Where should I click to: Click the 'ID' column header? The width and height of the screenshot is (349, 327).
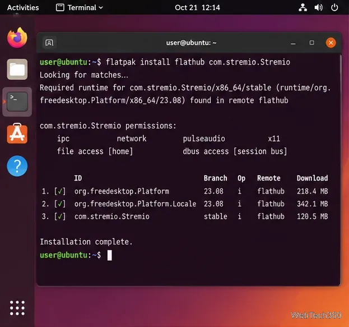(x=78, y=178)
